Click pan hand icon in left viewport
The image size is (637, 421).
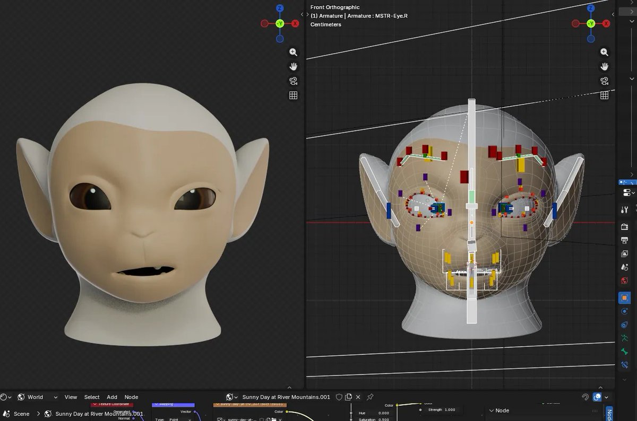point(293,66)
